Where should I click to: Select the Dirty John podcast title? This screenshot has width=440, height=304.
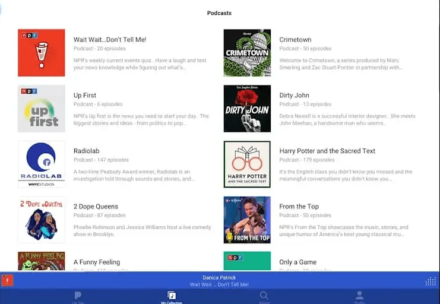[x=294, y=95]
